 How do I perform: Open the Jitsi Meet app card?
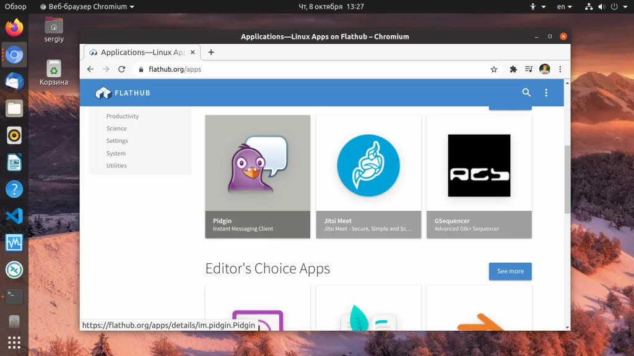coord(368,176)
